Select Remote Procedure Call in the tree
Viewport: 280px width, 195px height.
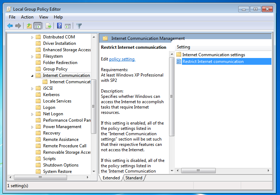[65, 146]
